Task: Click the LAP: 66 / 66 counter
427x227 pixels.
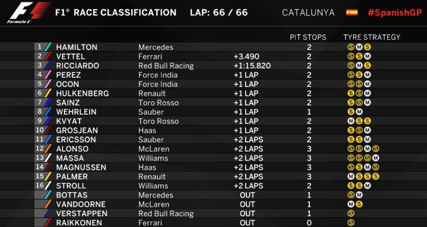Action: click(x=219, y=13)
